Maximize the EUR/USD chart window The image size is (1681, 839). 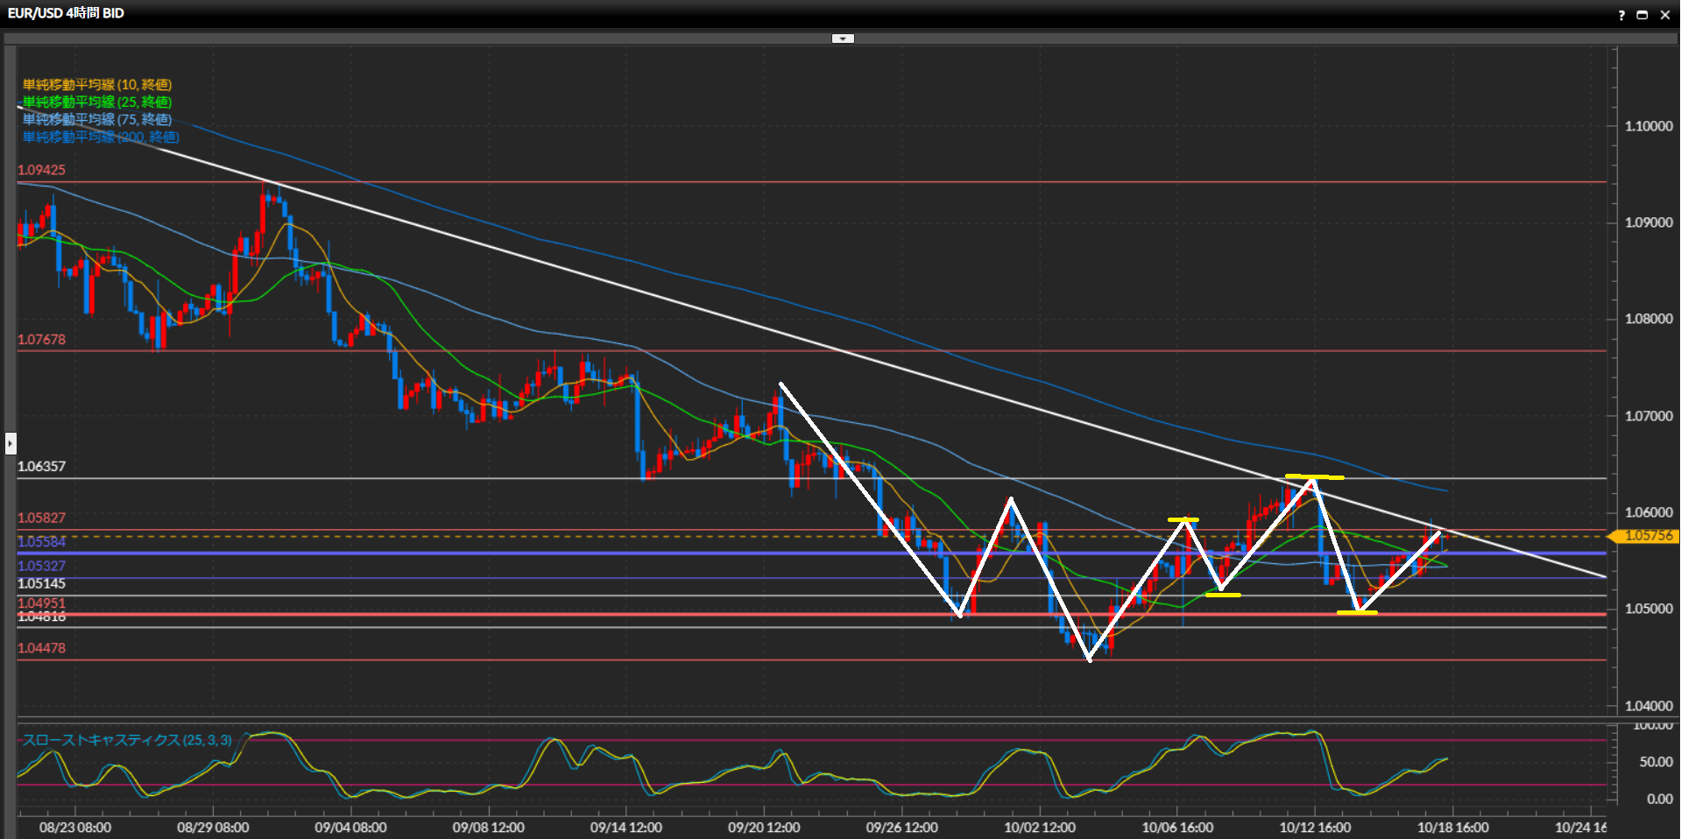[x=1642, y=15]
